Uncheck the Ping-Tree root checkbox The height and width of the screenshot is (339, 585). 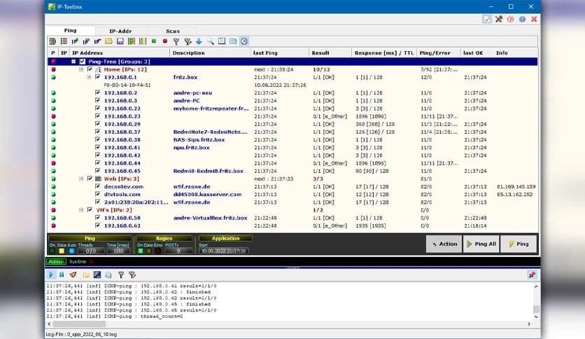click(83, 62)
